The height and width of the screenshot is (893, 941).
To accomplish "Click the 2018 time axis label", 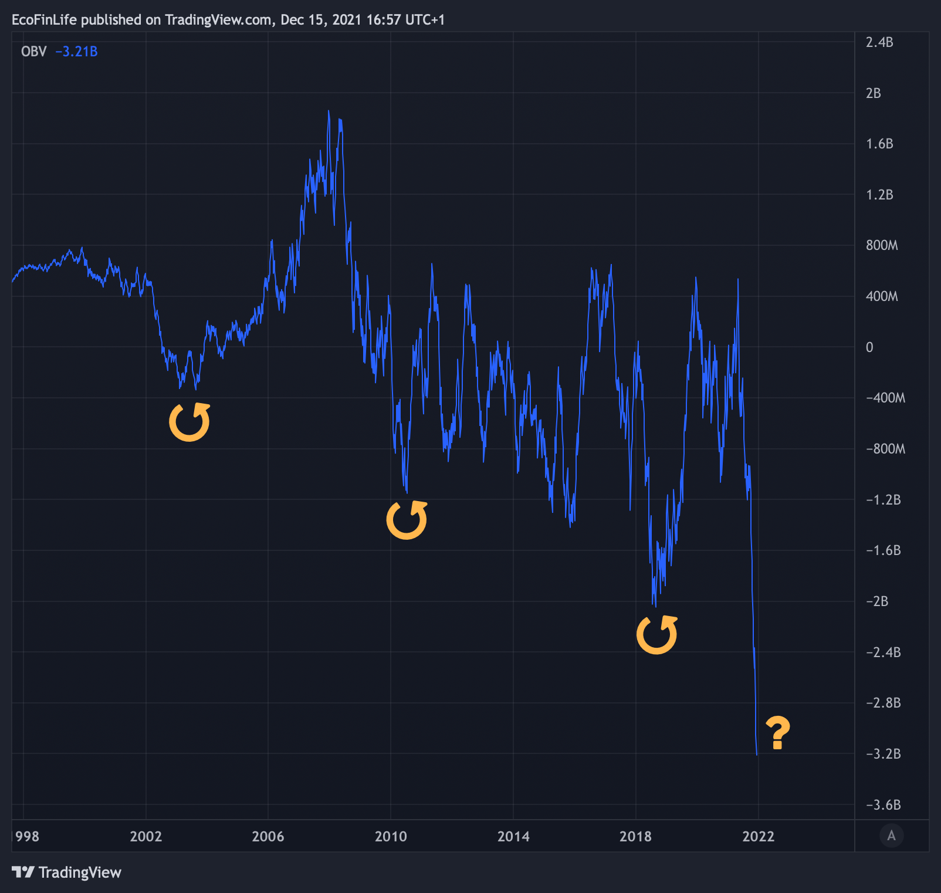I will tap(635, 837).
